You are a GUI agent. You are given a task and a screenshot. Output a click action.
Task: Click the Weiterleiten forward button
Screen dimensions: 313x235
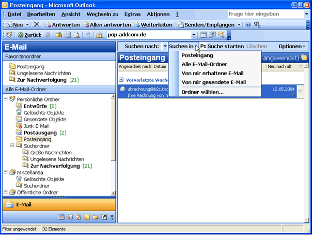[x=153, y=25]
